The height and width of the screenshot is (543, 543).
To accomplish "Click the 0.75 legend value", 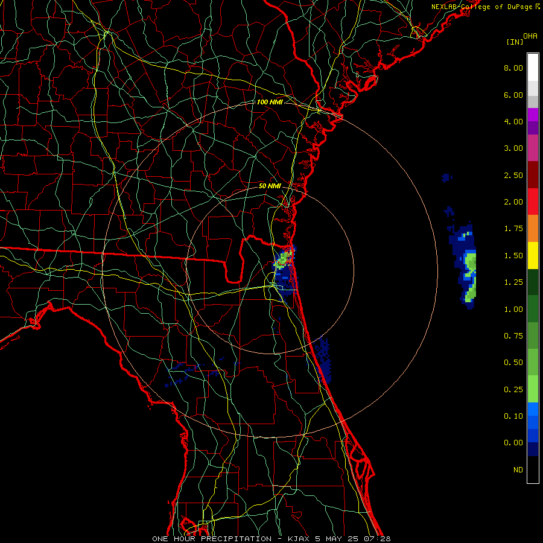I will click(513, 336).
